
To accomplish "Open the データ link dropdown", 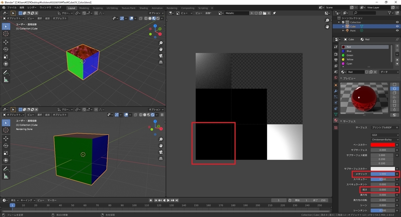I will (x=389, y=72).
